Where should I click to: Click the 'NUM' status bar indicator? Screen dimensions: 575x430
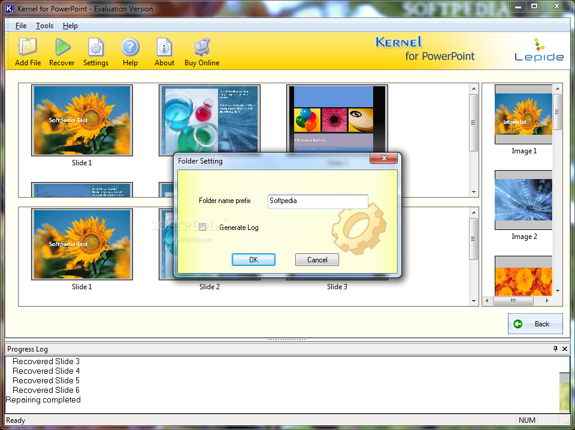pos(527,420)
